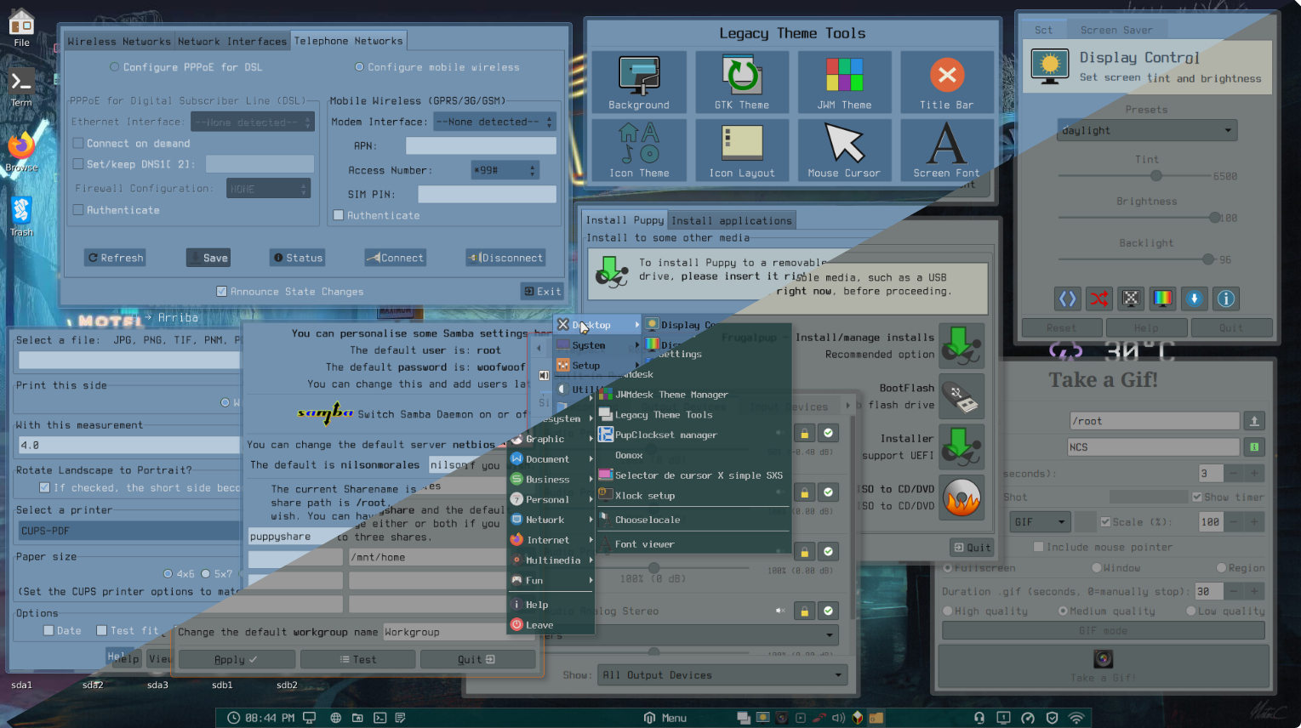The height and width of the screenshot is (728, 1301).
Task: Click the burn ISO to CD/DVD flame icon
Action: tap(961, 498)
